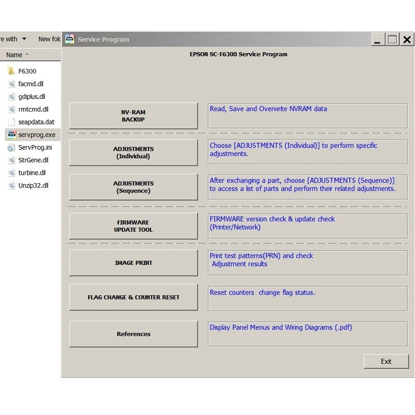Click the 'Unzip32.dll' file name
This screenshot has height=415, width=415.
[33, 186]
